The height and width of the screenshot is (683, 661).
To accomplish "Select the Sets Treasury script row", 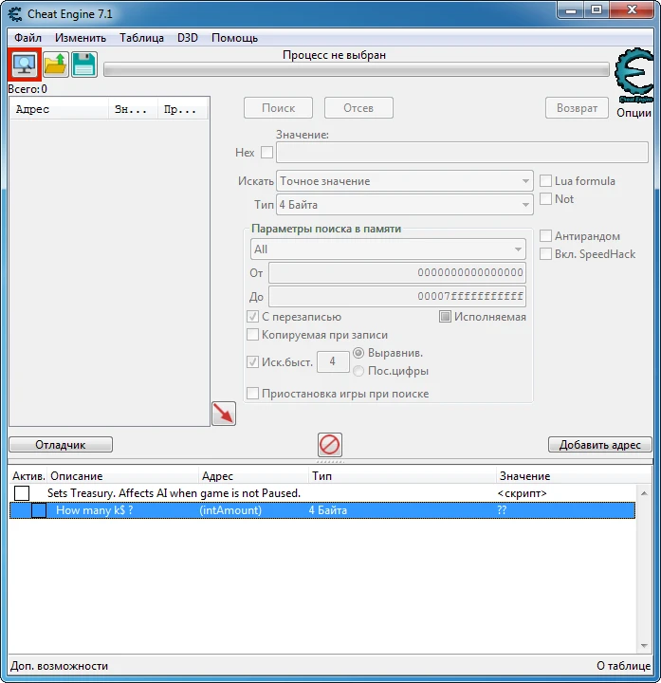I will (322, 493).
